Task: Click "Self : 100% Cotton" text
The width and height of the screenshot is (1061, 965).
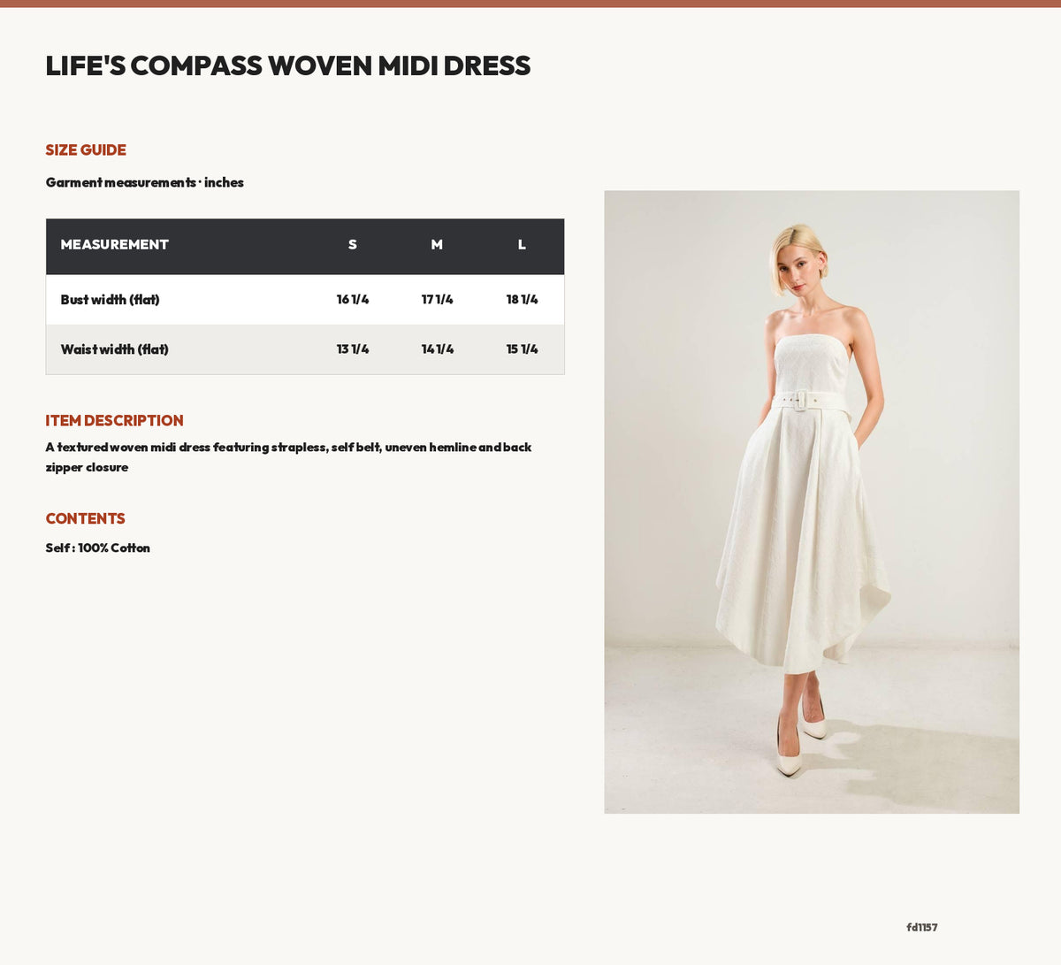Action: 98,548
